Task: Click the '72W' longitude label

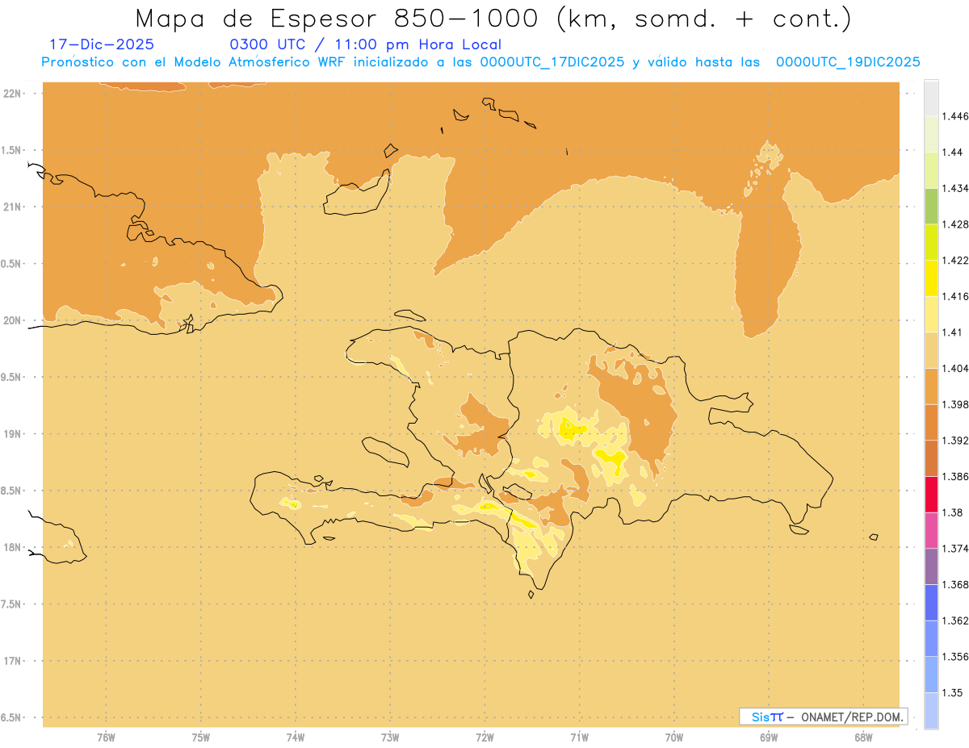Action: pyautogui.click(x=484, y=738)
